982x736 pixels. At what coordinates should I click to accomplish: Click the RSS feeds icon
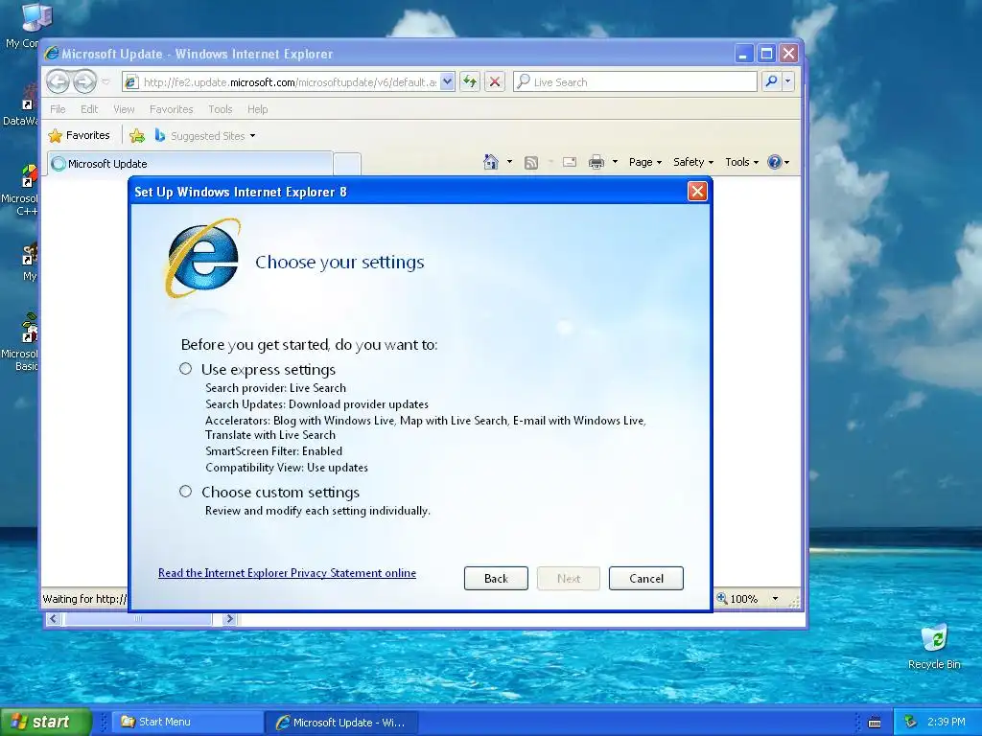[531, 163]
